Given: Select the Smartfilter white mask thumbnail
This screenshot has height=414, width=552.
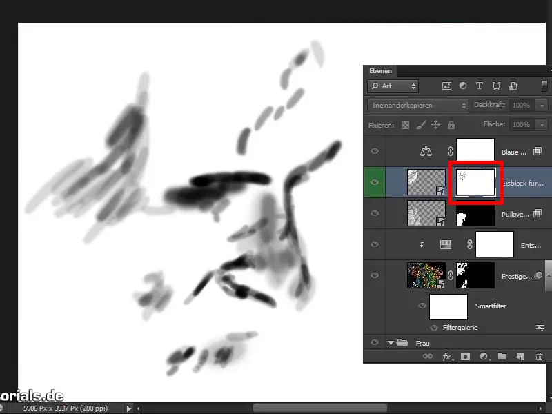Looking at the screenshot, I should [448, 307].
